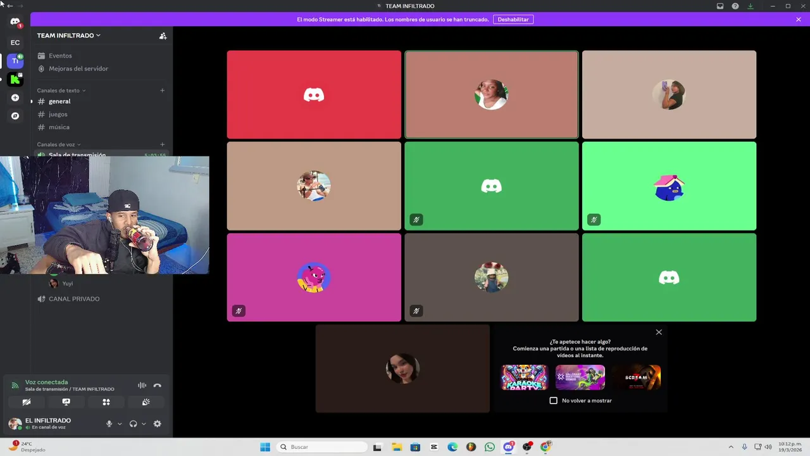The height and width of the screenshot is (456, 810).
Task: Click the green download update icon
Action: click(x=751, y=6)
